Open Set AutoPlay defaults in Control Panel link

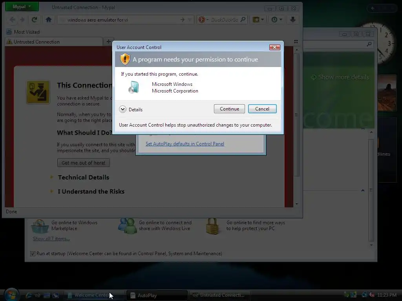(x=185, y=144)
